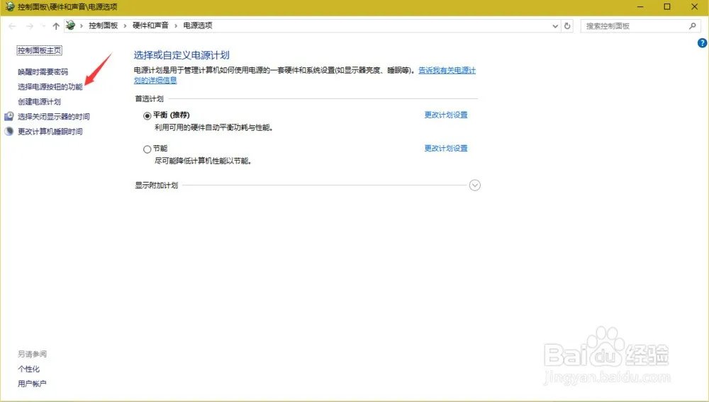Click 尽可能降低计算机性能以节能 description
The height and width of the screenshot is (402, 709).
point(203,161)
